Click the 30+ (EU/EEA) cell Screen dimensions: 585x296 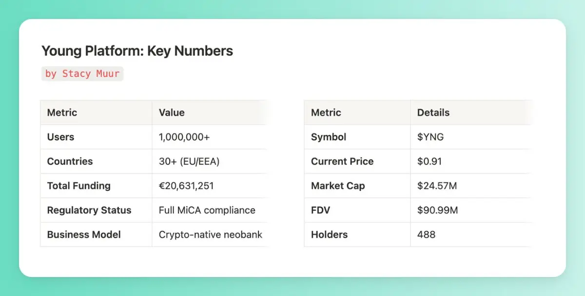[189, 161]
